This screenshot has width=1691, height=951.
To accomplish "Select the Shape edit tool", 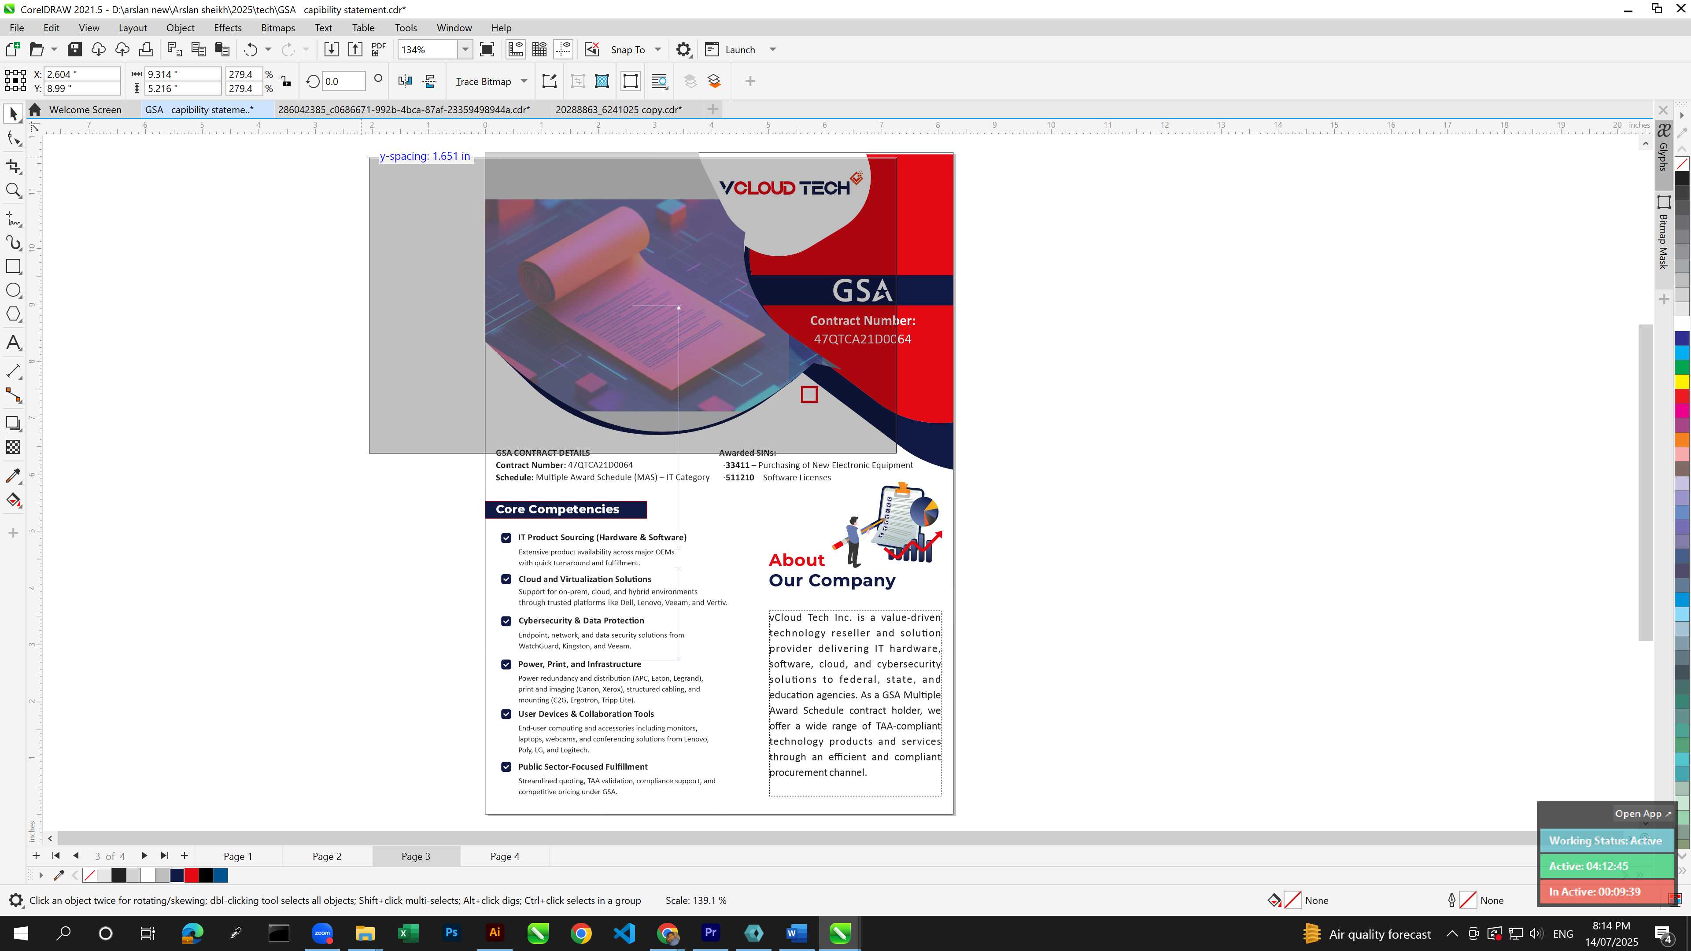I will click(x=13, y=138).
